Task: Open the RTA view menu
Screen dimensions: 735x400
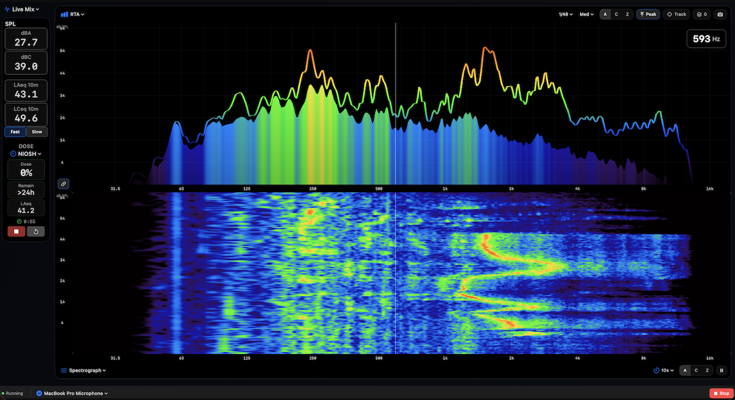Action: pos(73,14)
